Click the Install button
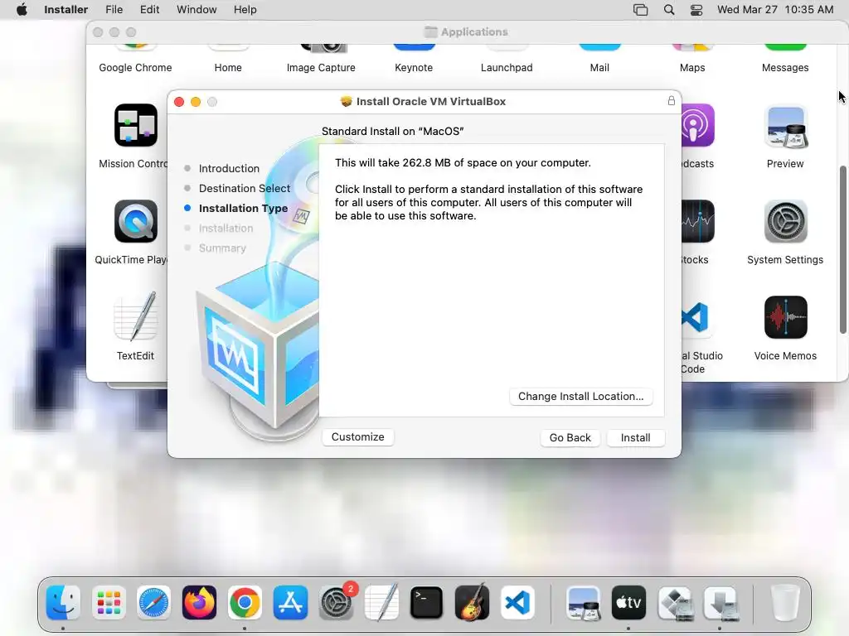The image size is (849, 636). 635,437
